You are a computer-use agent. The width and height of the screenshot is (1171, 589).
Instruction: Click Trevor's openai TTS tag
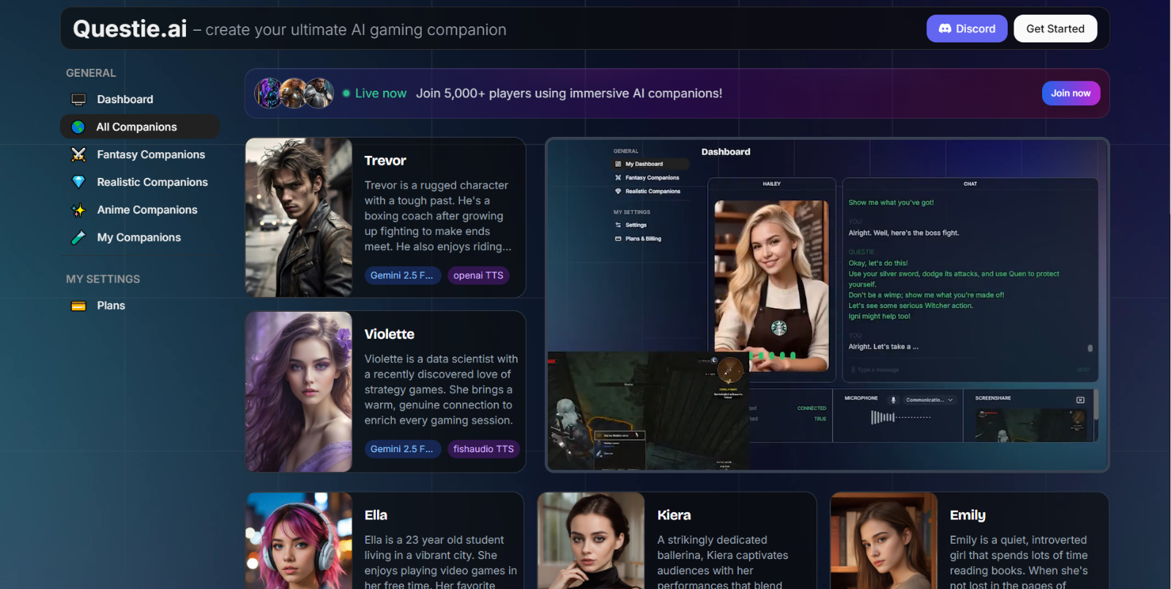(x=478, y=275)
